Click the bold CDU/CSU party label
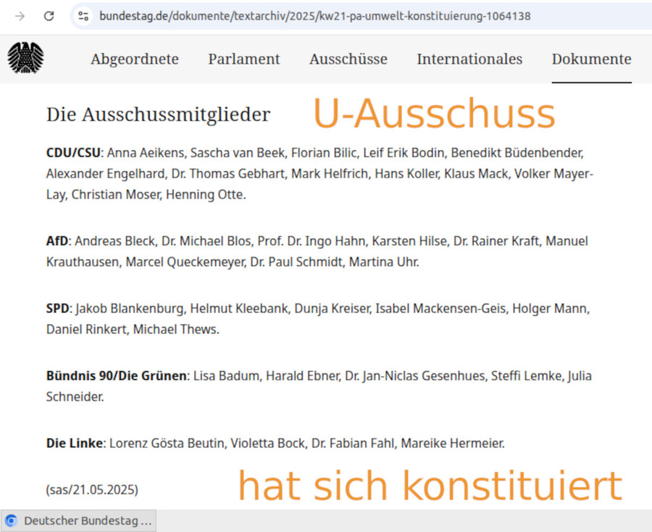This screenshot has width=652, height=532. [x=73, y=153]
